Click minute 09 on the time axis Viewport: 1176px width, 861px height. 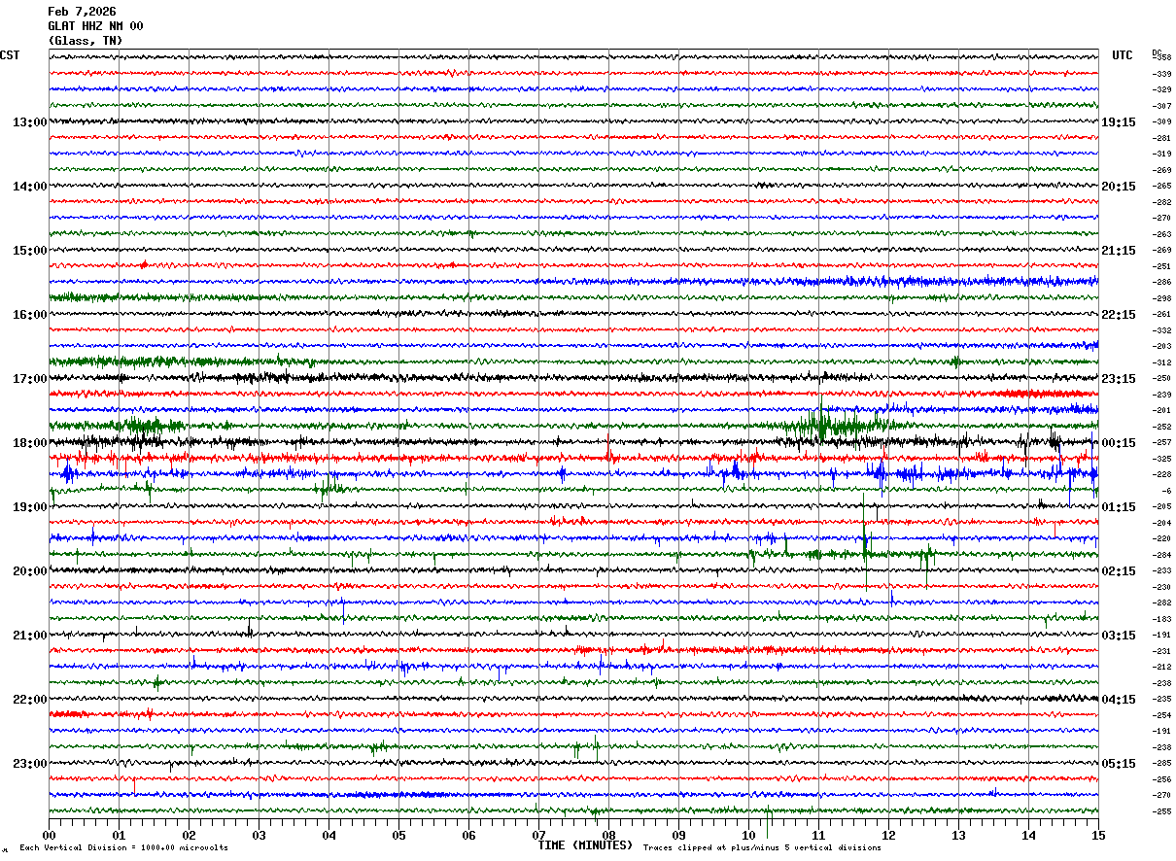[678, 835]
